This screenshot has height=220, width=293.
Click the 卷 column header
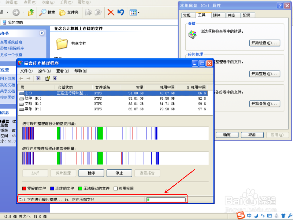click(37, 87)
